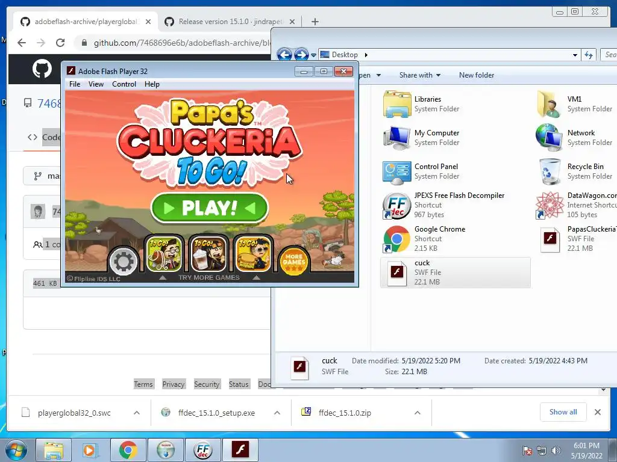Expand options for playerglobal32_0.swc download

137,413
